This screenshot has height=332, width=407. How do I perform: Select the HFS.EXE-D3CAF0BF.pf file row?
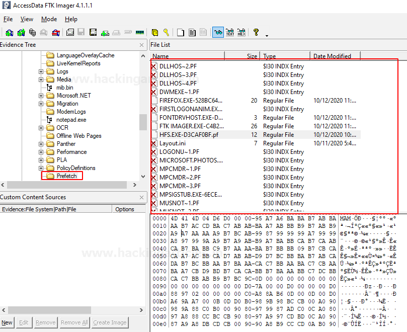(256, 135)
